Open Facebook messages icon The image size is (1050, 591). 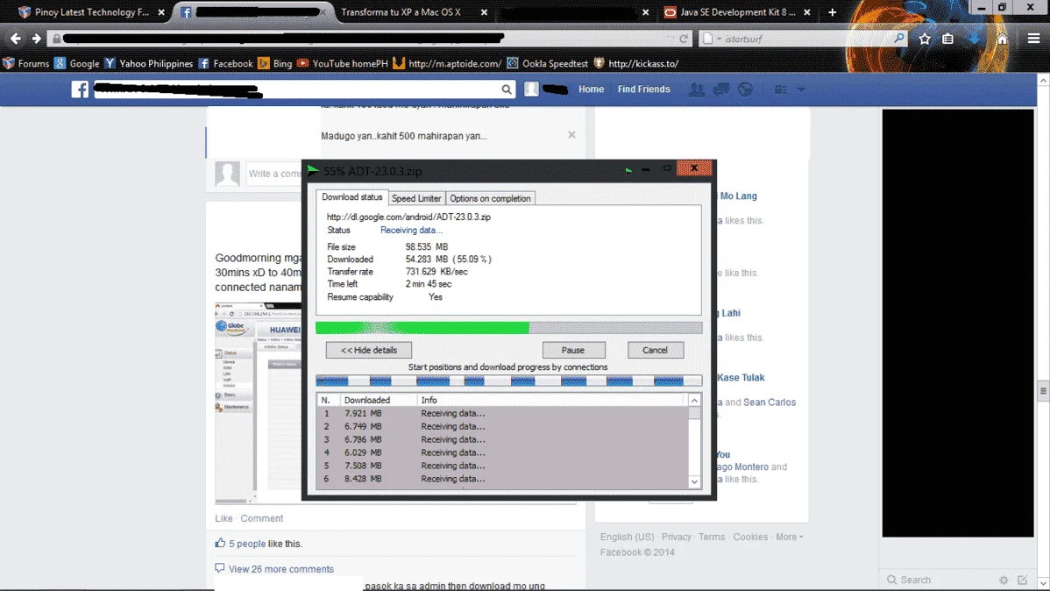[x=721, y=89]
